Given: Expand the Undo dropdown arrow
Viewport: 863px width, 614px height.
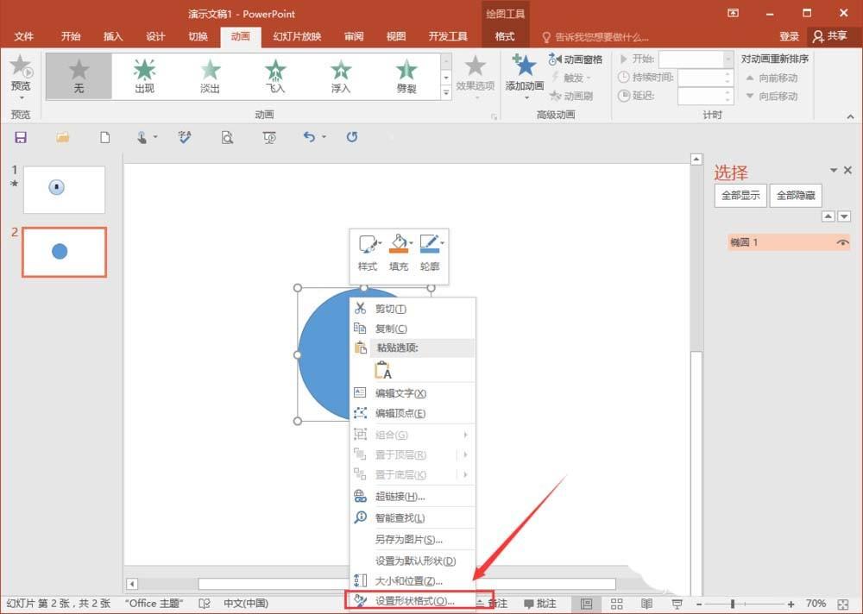Looking at the screenshot, I should point(323,137).
